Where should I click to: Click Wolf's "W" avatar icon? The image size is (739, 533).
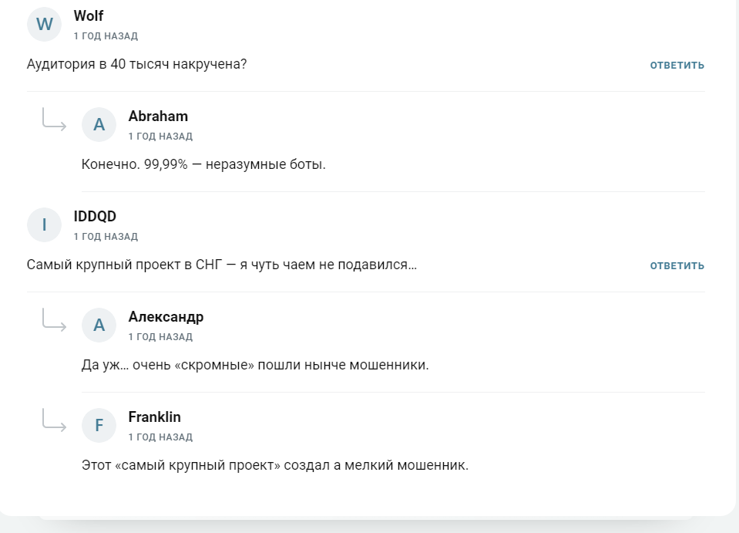[x=45, y=24]
